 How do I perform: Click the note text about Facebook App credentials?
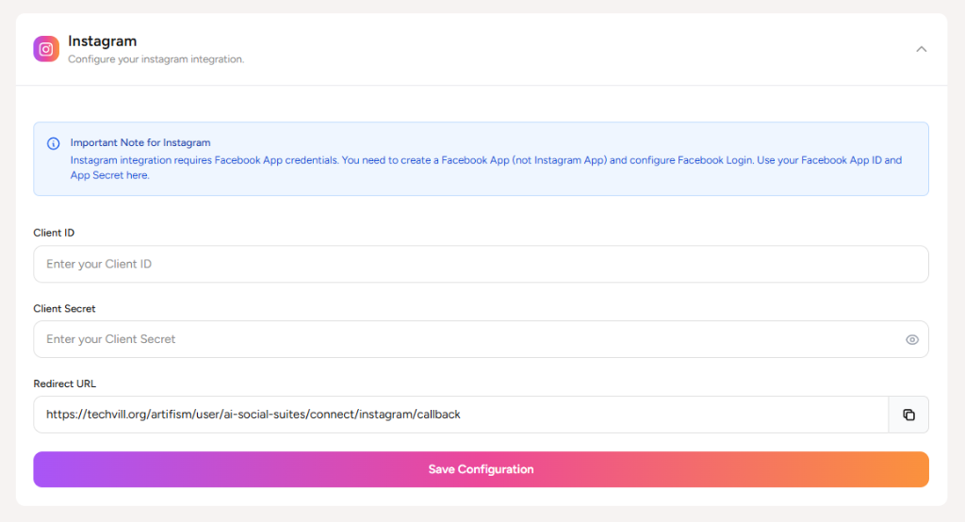[x=485, y=168]
